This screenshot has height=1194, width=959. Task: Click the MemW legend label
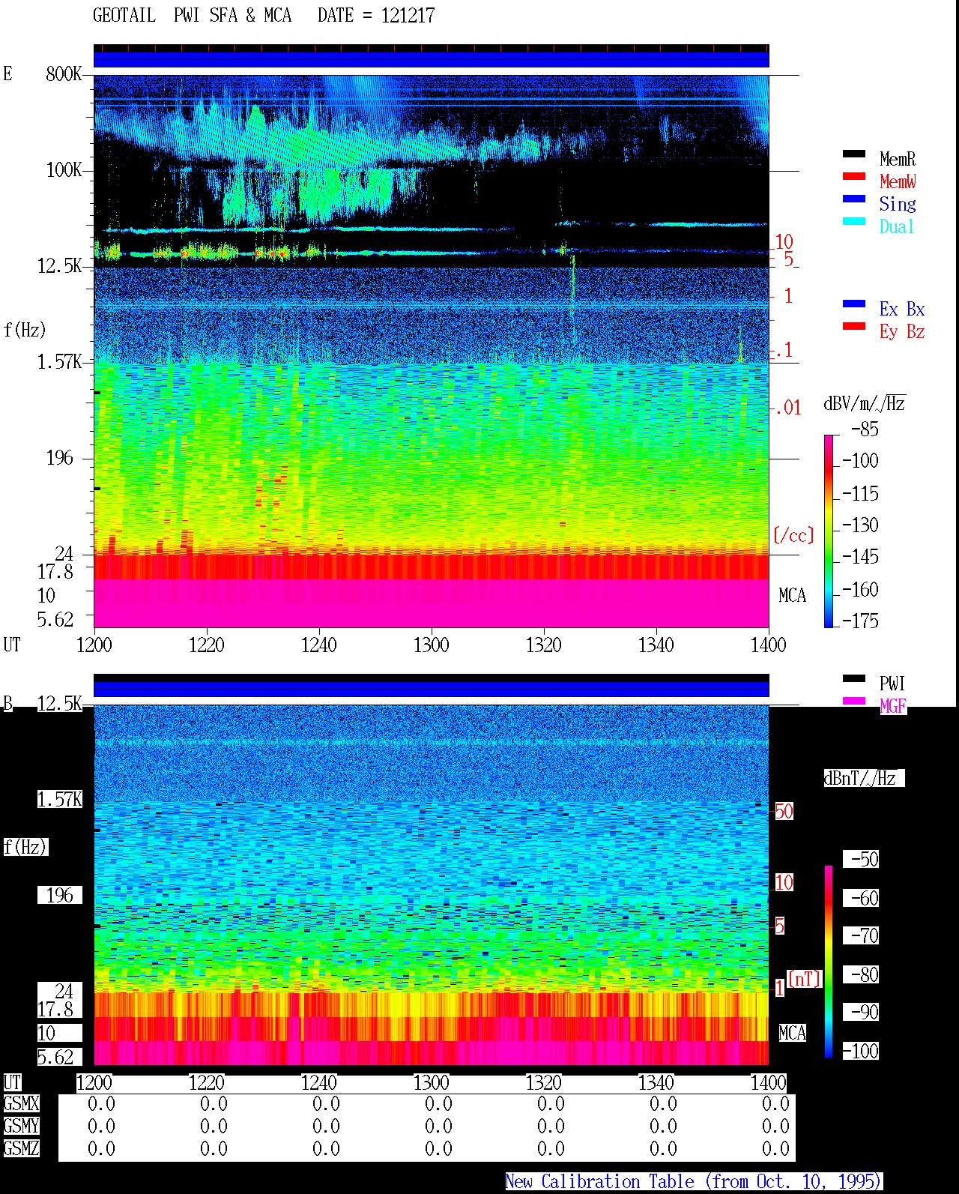point(898,181)
